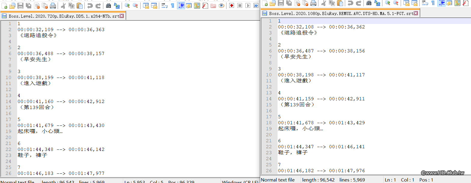The width and height of the screenshot is (471, 183).
Task: Toggle Show All Characters in left window
Action: 172,6
